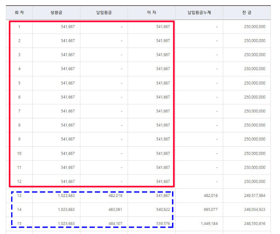
Task: Select the 잔금 value 248,550,816
Action: [255, 224]
